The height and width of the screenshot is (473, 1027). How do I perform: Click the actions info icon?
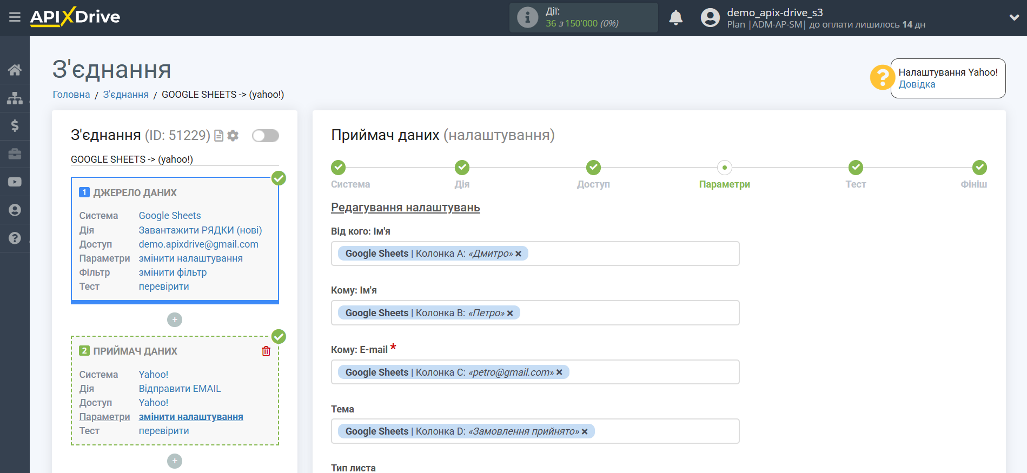coord(527,17)
